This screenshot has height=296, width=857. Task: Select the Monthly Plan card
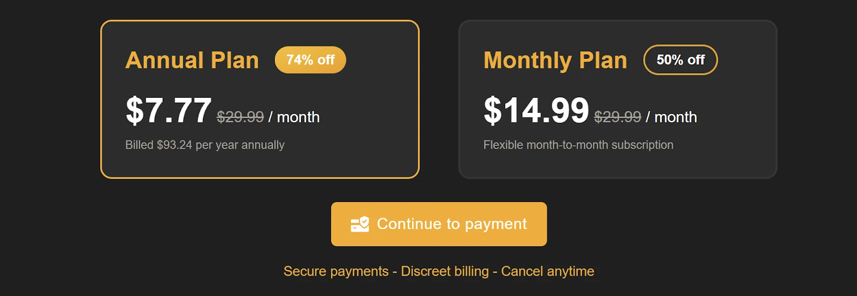(618, 99)
